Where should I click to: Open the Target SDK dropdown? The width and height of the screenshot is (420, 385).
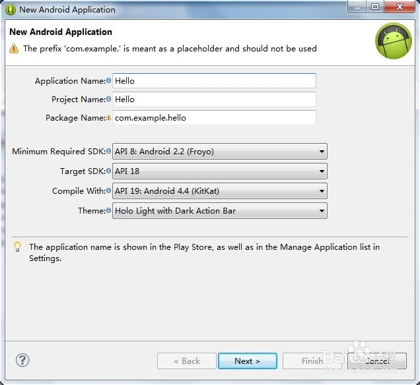coord(220,171)
